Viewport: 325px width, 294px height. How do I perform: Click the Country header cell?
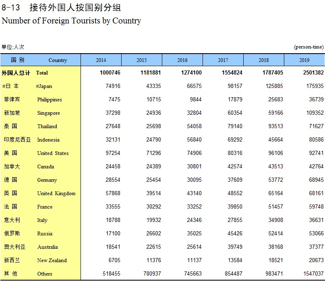tap(57, 60)
